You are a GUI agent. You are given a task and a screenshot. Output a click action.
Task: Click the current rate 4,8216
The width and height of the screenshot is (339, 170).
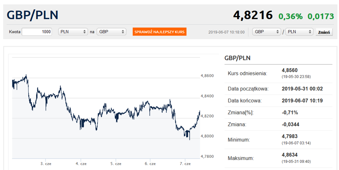(x=253, y=15)
